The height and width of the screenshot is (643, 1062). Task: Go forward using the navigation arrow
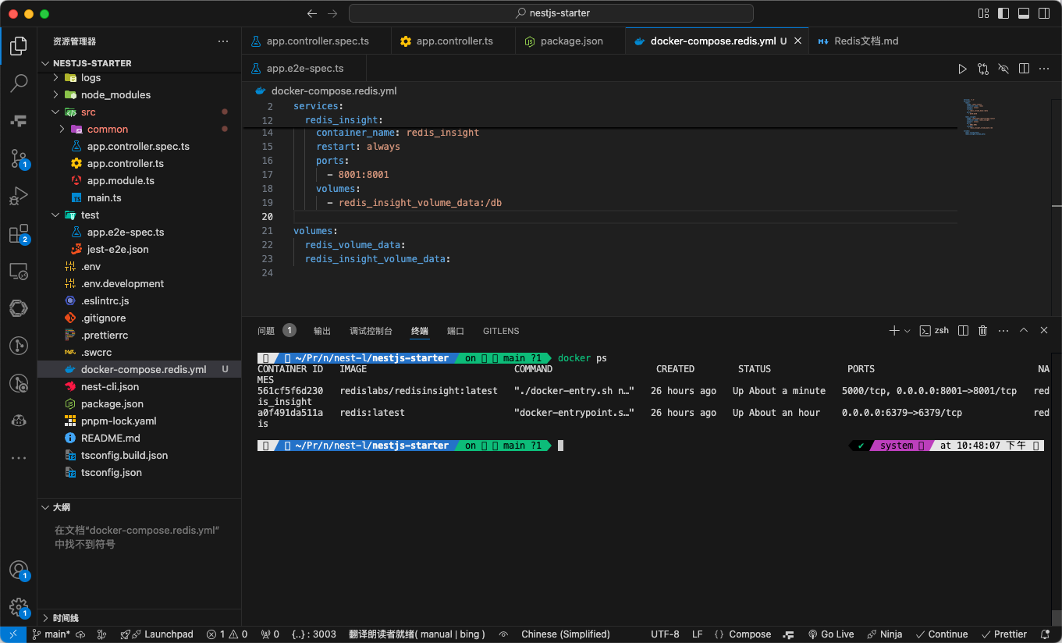[332, 13]
